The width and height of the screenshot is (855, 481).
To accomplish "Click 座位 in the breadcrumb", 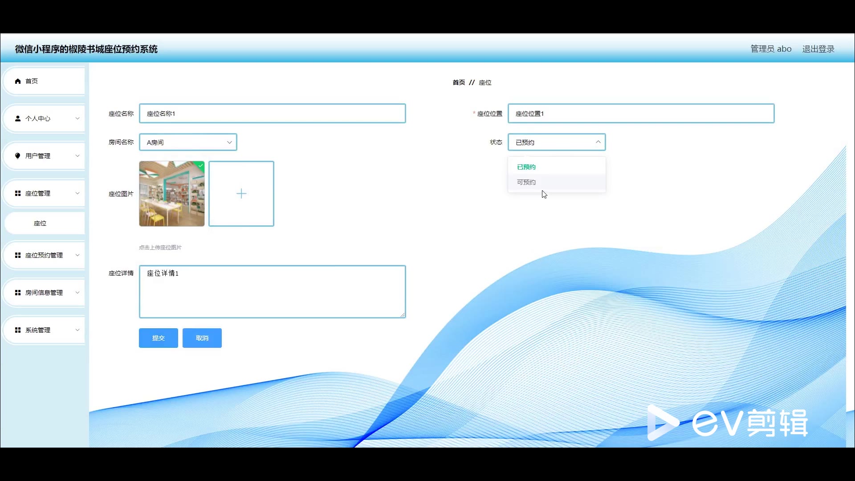I will pyautogui.click(x=485, y=82).
